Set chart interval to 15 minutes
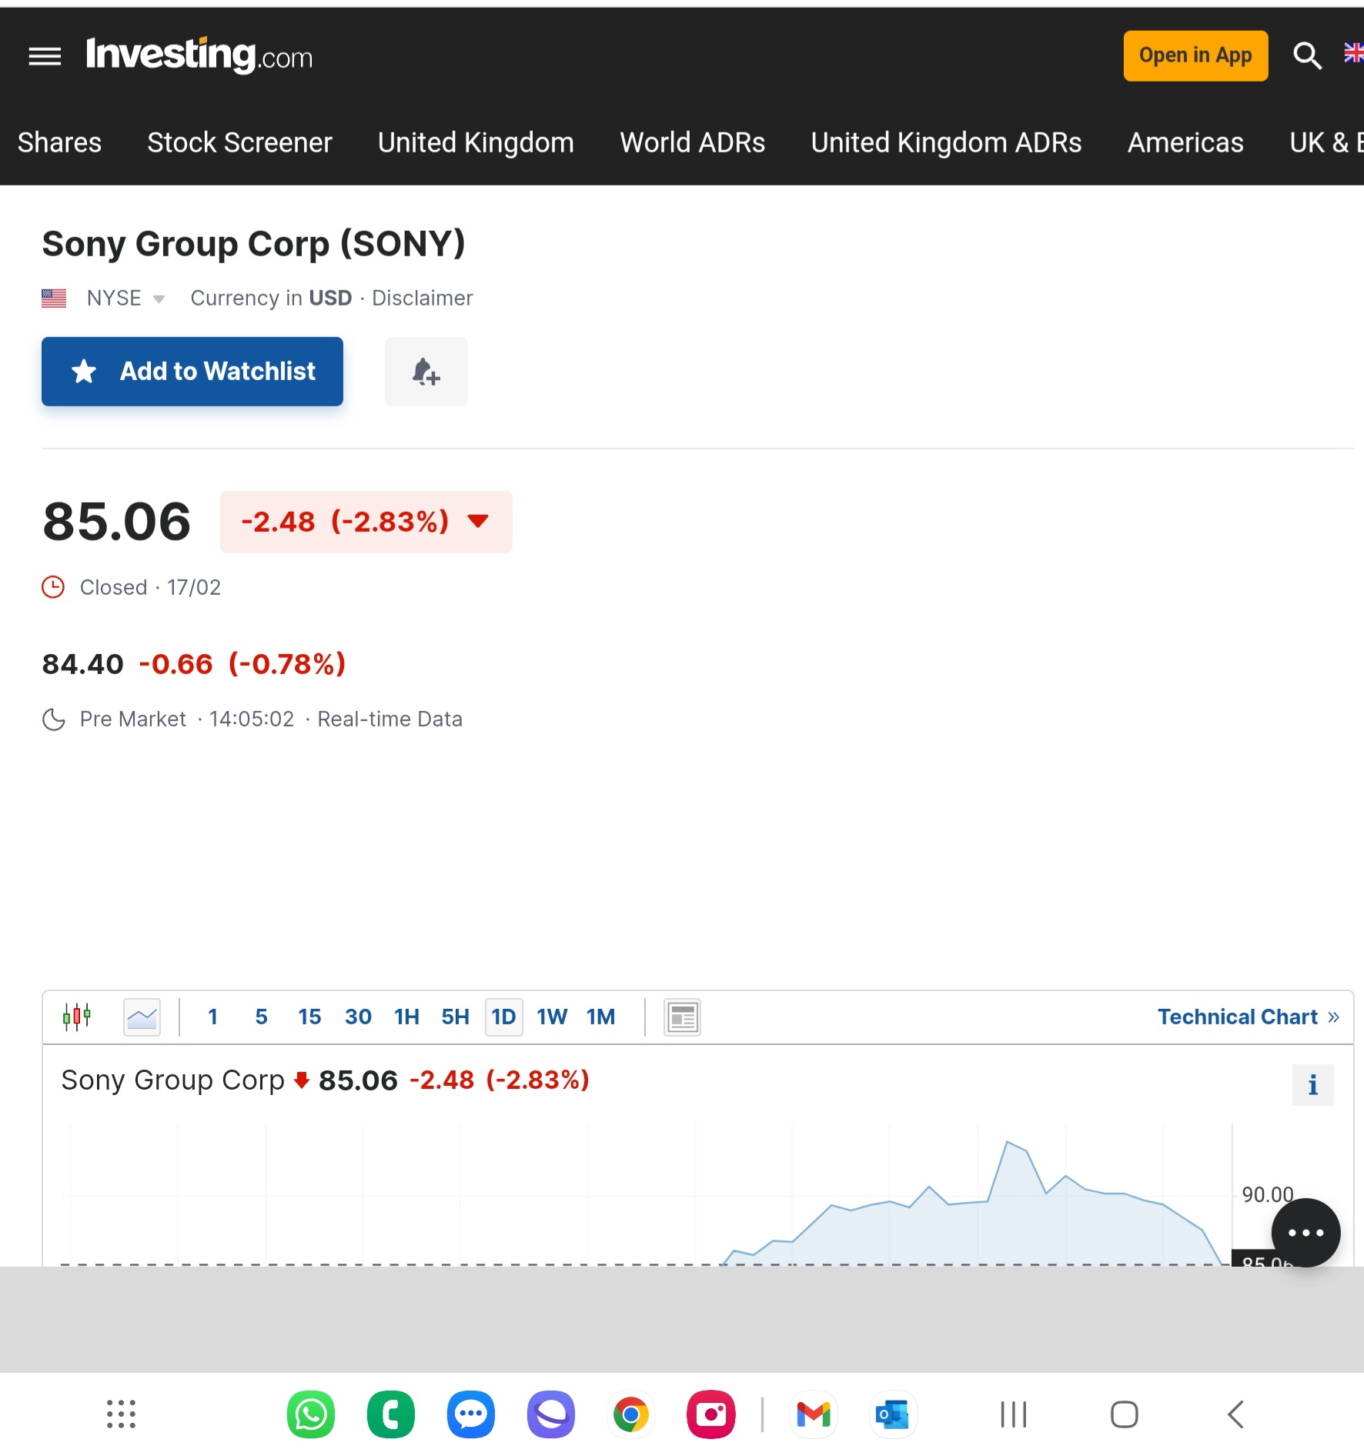This screenshot has height=1456, width=1364. tap(309, 1017)
